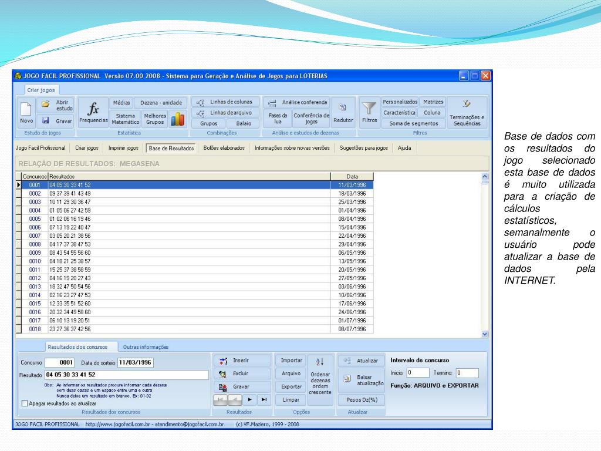Image resolution: width=601 pixels, height=451 pixels.
Task: Click the Importar button
Action: pyautogui.click(x=291, y=361)
